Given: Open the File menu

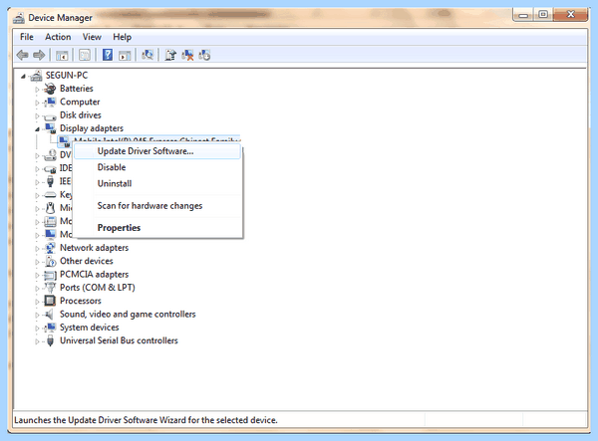Looking at the screenshot, I should point(27,37).
